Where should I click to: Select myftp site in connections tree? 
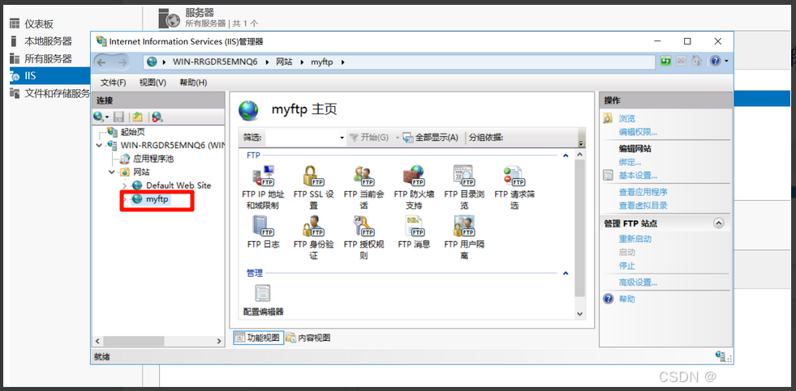tap(157, 199)
